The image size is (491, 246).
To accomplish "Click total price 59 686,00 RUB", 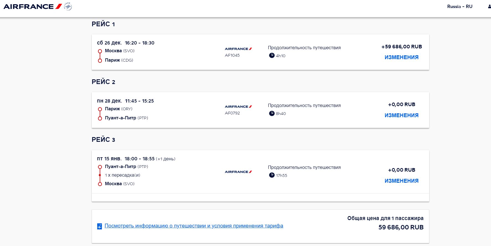I will click(401, 227).
